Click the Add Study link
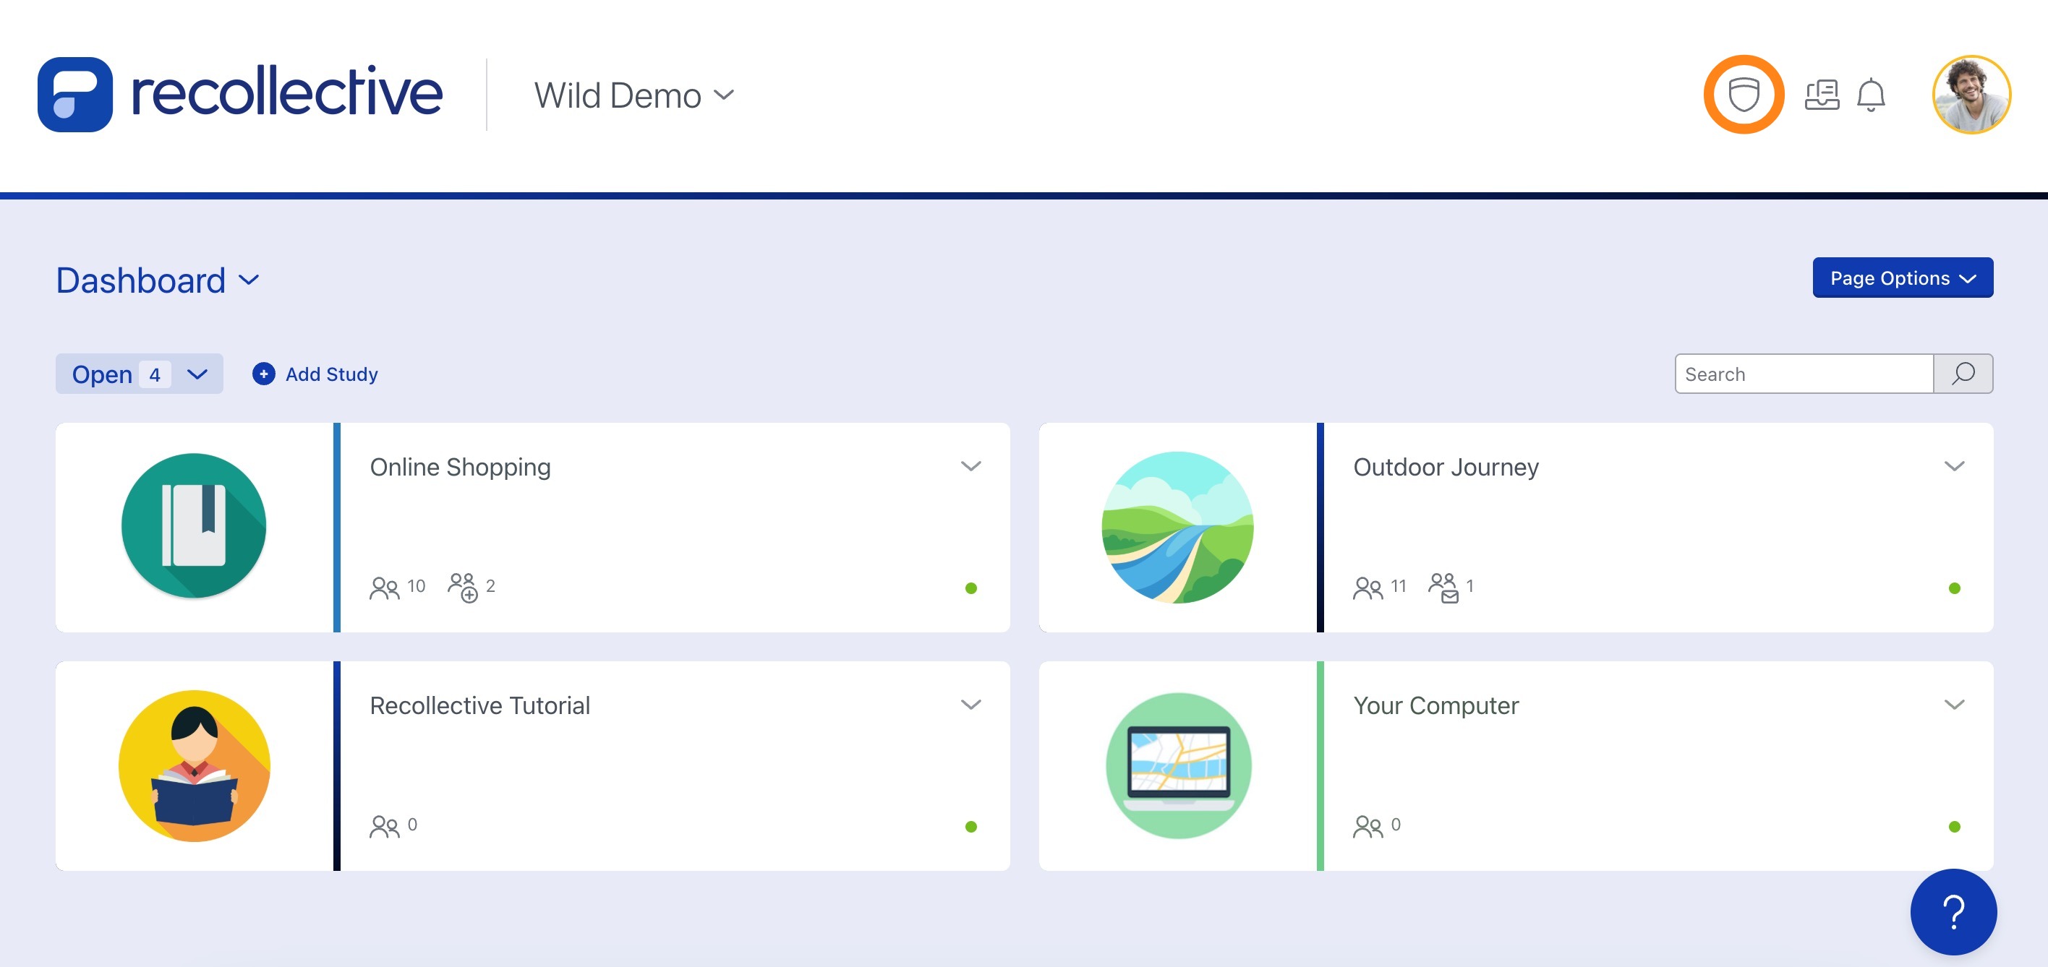 [315, 374]
